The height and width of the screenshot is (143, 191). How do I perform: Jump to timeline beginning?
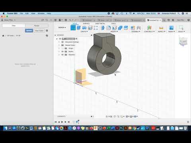56,122
